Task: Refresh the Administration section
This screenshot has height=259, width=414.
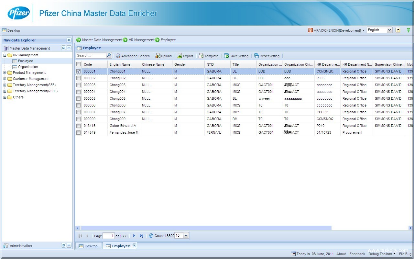Action: 64,245
